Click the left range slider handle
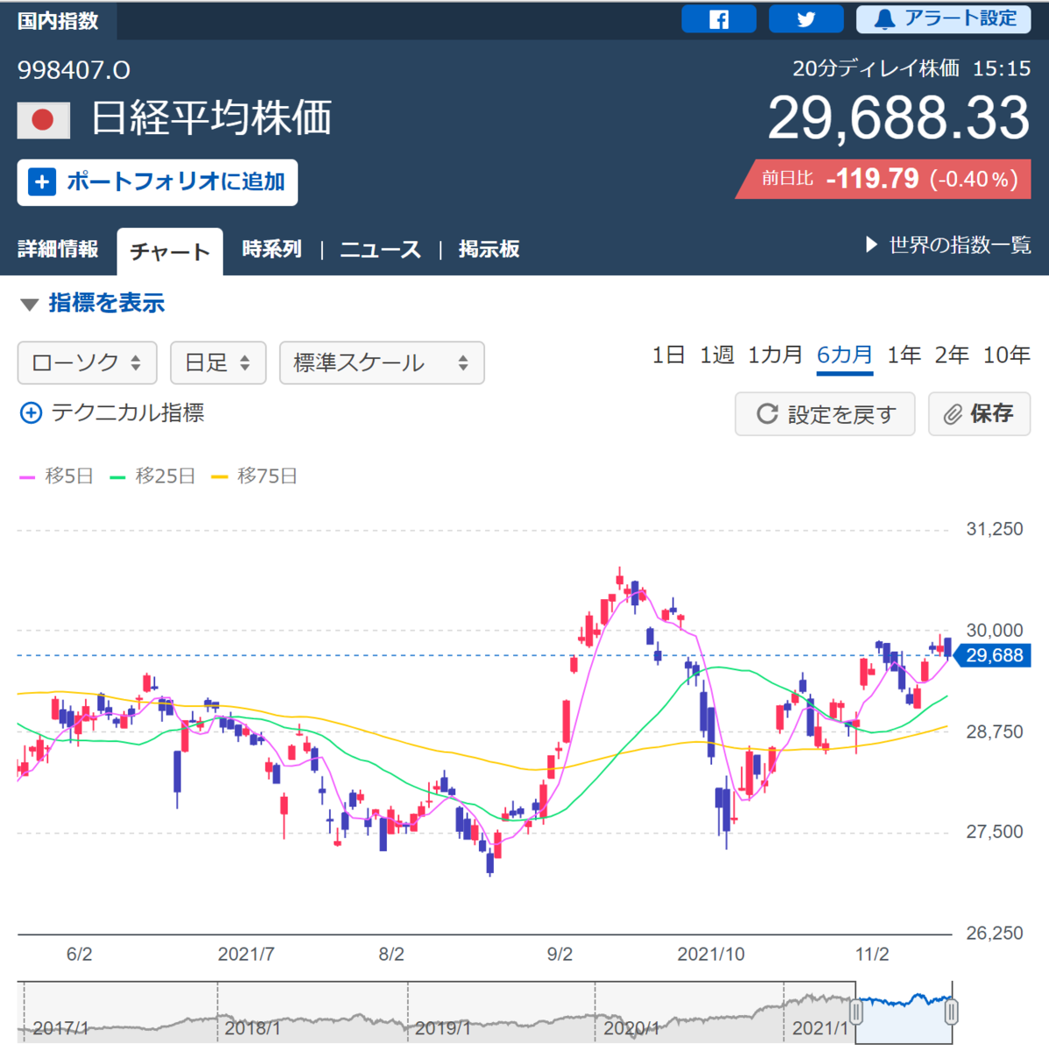Image resolution: width=1049 pixels, height=1051 pixels. click(856, 1012)
